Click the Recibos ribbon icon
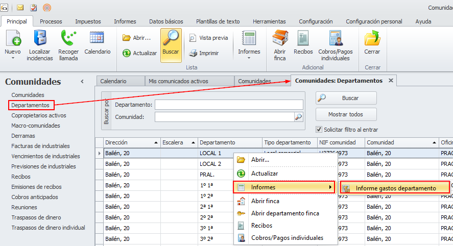 point(303,39)
